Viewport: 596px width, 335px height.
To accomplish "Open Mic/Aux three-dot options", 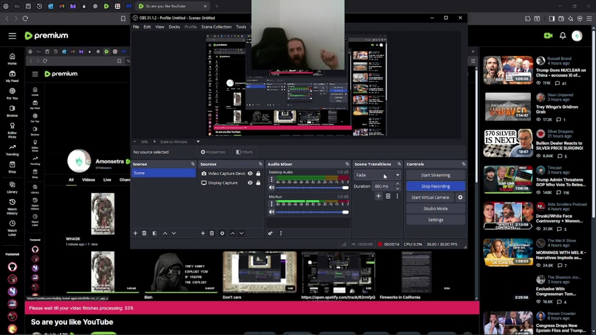I will pos(271,204).
